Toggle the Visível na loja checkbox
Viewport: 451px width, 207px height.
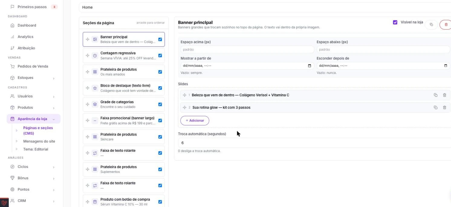(395, 22)
